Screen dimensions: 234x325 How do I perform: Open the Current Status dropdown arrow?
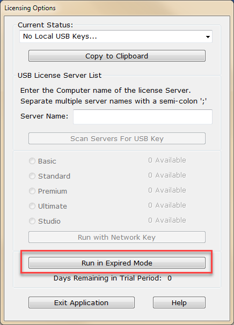point(208,37)
